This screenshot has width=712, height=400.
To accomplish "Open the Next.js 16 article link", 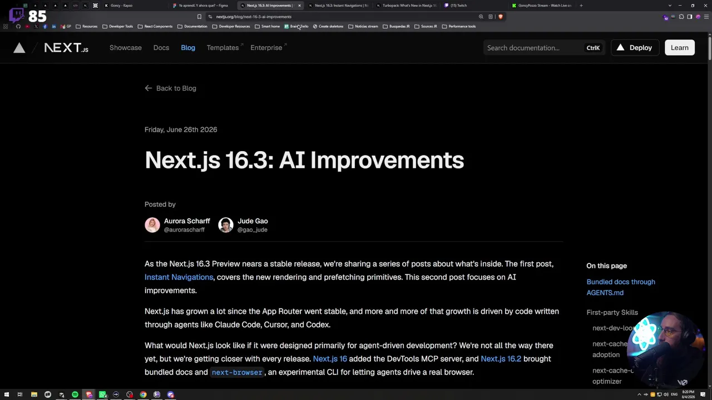I will (x=330, y=359).
